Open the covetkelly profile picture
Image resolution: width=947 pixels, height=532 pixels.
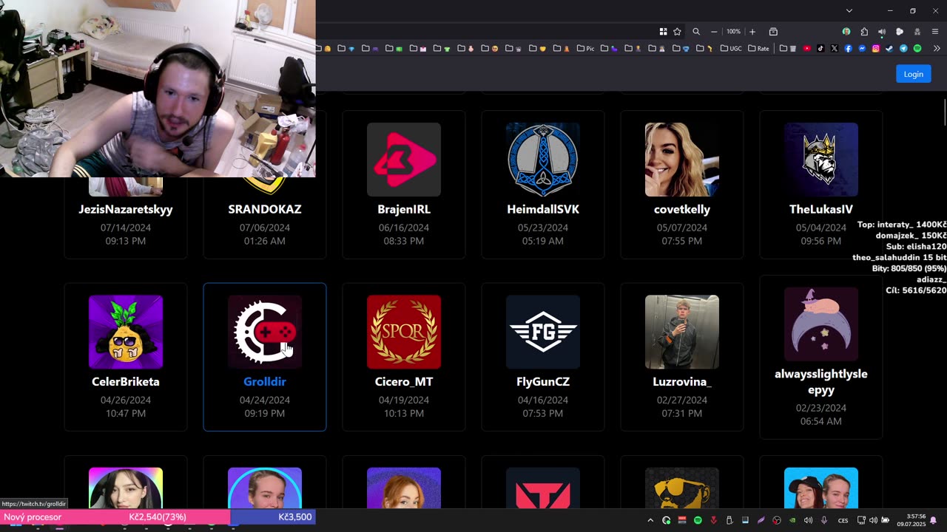[682, 160]
